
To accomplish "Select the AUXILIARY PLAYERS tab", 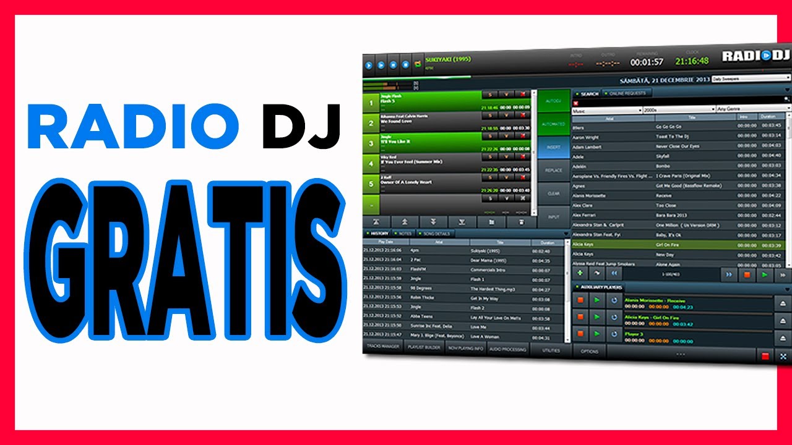I will coord(599,287).
